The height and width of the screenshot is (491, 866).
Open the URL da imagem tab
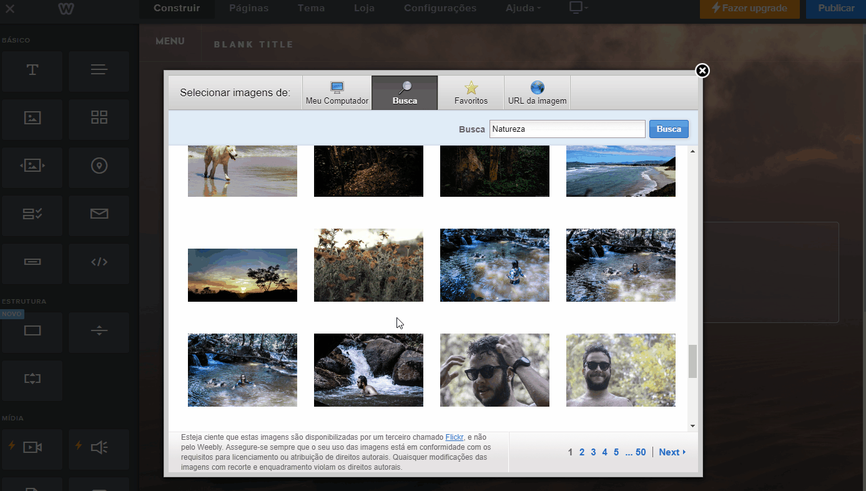[537, 93]
